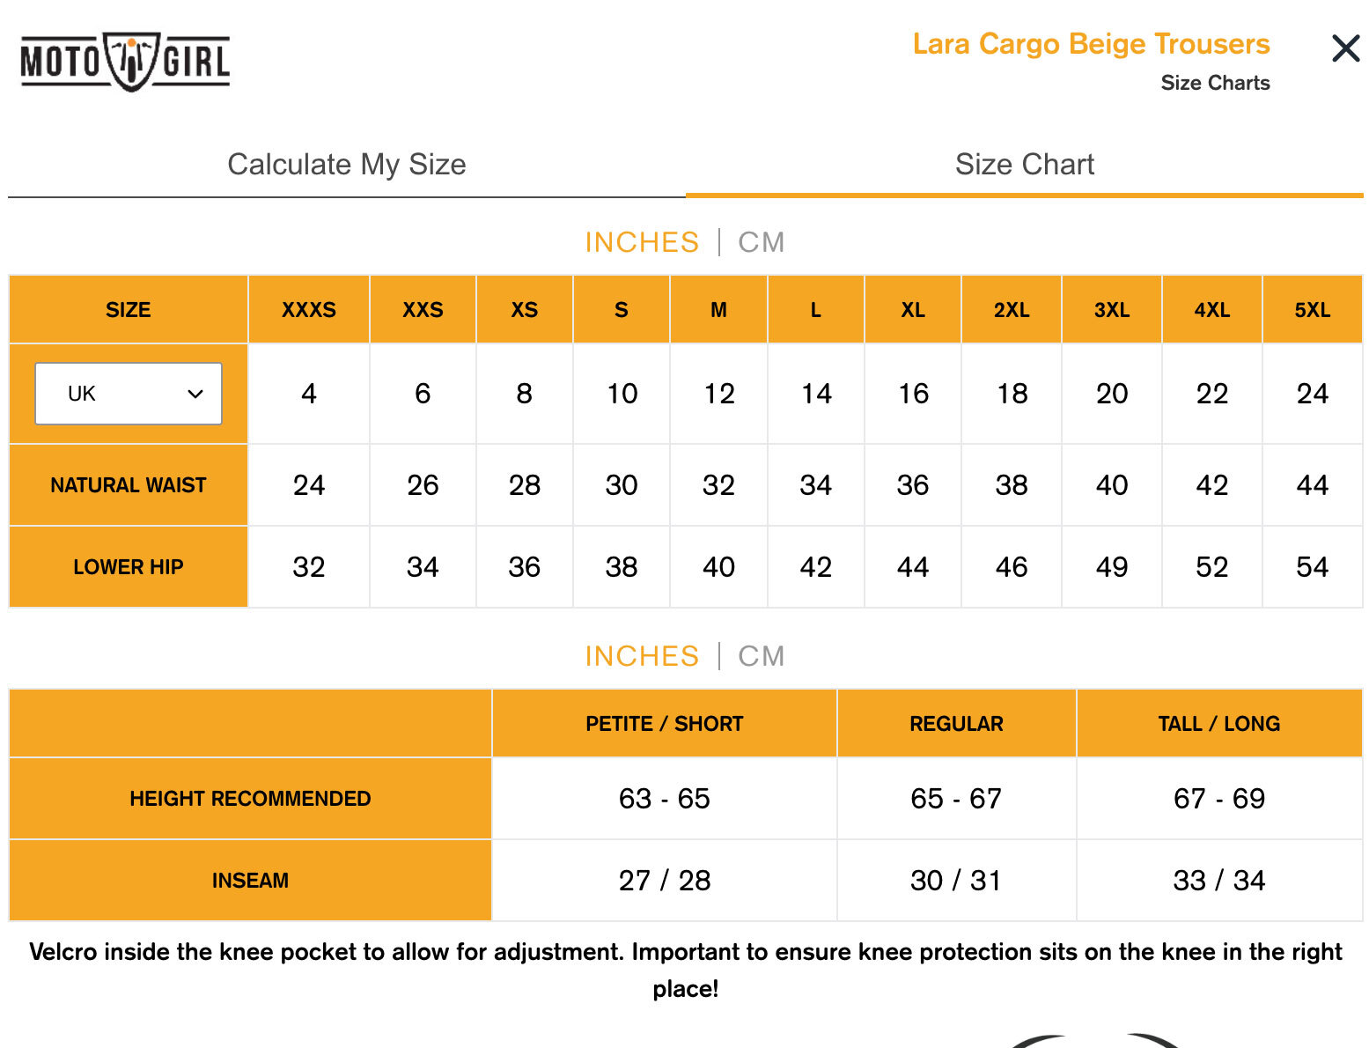
Task: Click the dropdown chevron beside UK
Action: (195, 394)
